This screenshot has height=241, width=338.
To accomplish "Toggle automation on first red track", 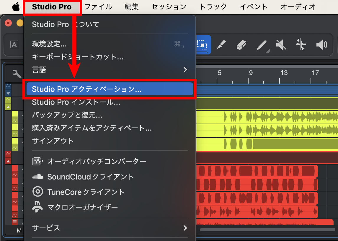I will pos(15,174).
